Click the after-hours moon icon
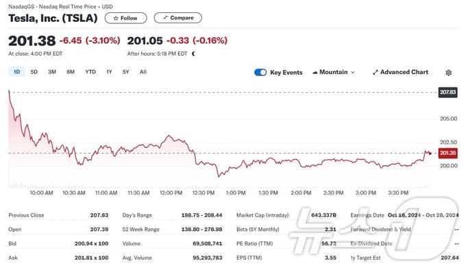Image resolution: width=466 pixels, height=268 pixels. (193, 53)
